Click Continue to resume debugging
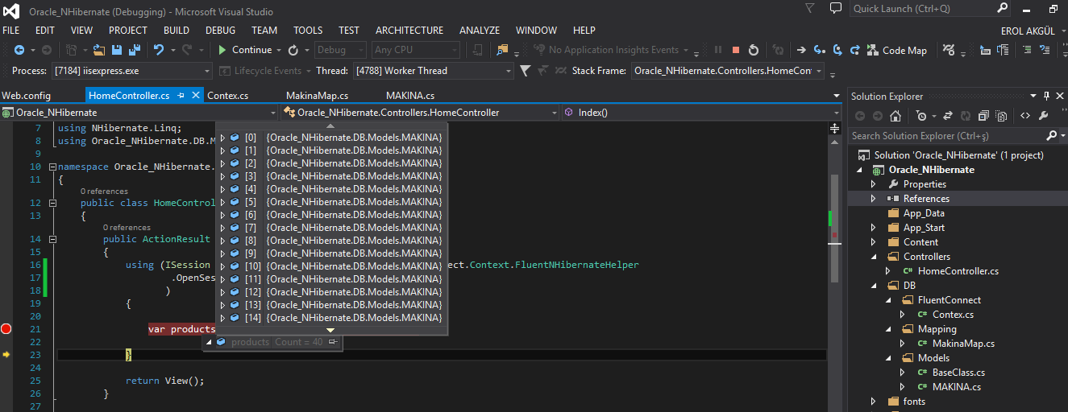The width and height of the screenshot is (1068, 412). (x=245, y=50)
